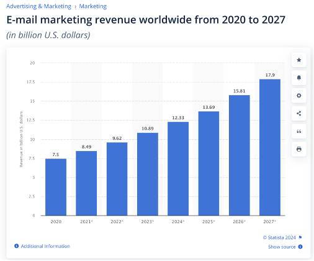Click the 2024* x-axis label

point(178,222)
